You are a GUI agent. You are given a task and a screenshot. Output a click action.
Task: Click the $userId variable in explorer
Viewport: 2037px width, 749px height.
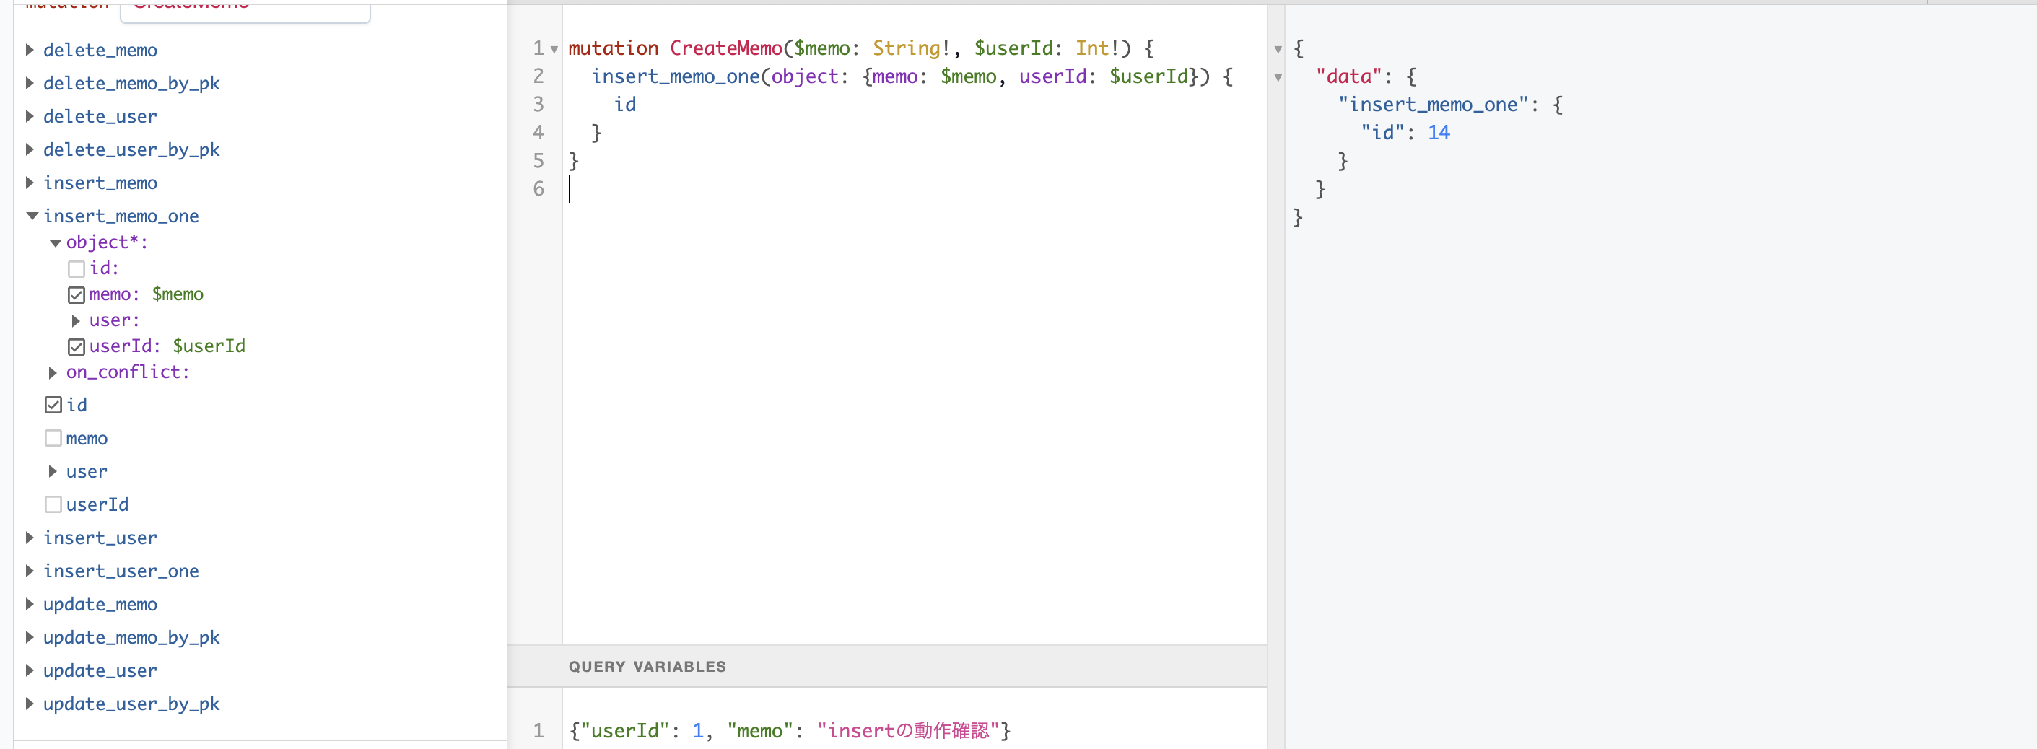point(209,346)
